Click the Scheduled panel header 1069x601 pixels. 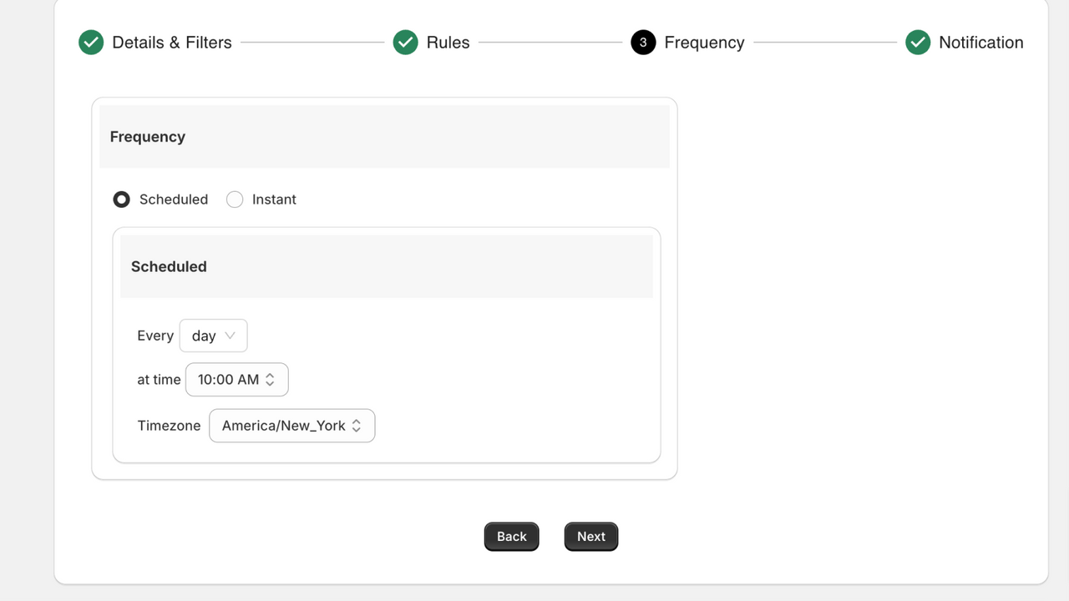[x=387, y=266]
